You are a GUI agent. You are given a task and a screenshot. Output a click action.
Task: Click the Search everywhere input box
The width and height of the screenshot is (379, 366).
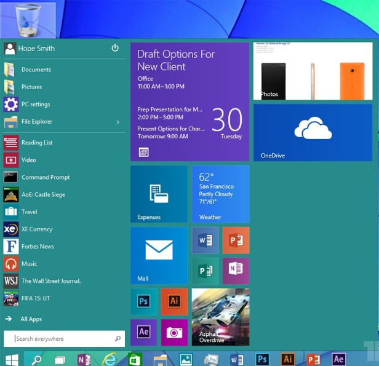62,339
